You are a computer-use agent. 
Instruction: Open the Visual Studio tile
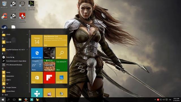pyautogui.click(x=49, y=93)
